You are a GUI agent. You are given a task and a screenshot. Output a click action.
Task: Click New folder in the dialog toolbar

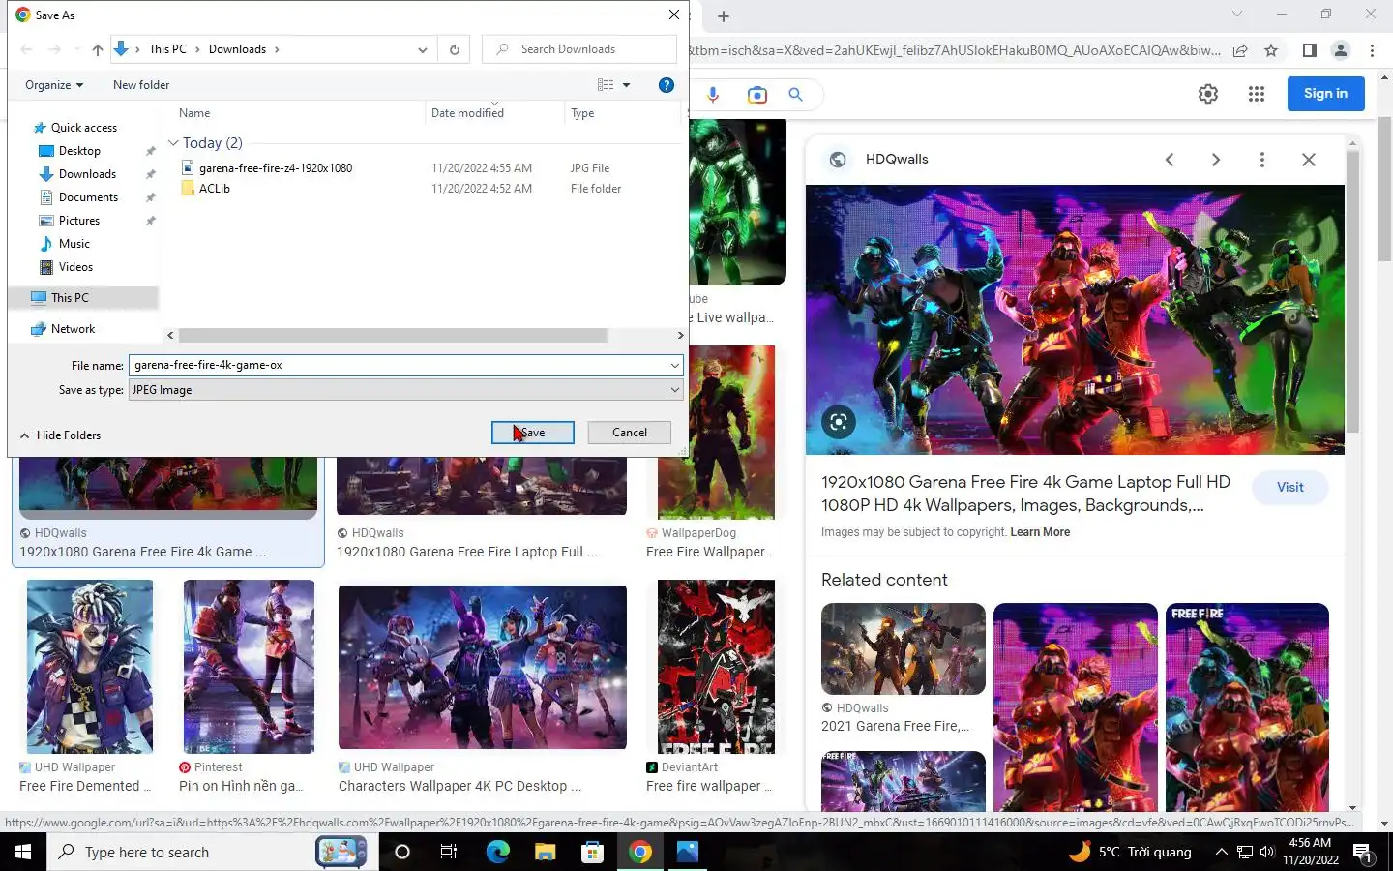click(141, 85)
